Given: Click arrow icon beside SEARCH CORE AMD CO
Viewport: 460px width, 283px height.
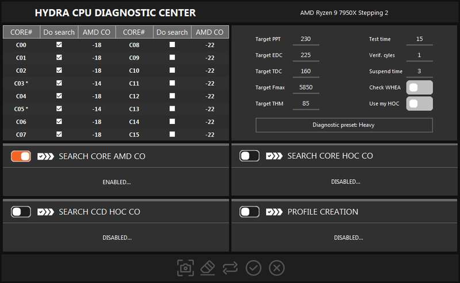Looking at the screenshot, I should pyautogui.click(x=45, y=156).
